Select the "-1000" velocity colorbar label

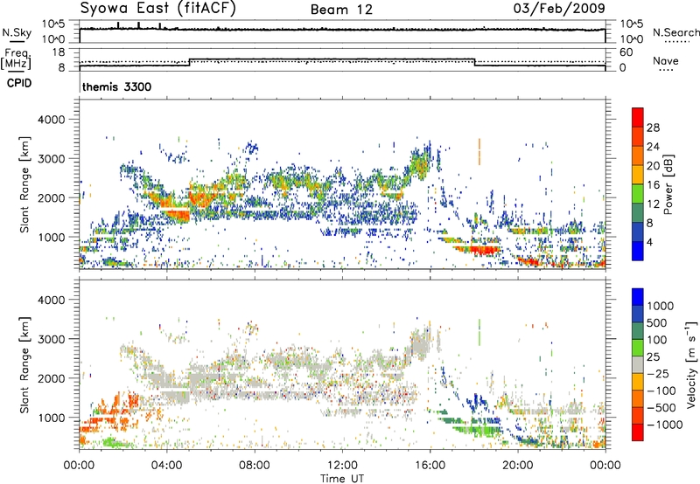point(665,425)
